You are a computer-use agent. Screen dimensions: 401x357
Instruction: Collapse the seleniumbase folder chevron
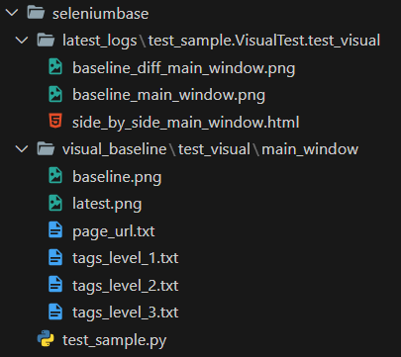(x=12, y=13)
